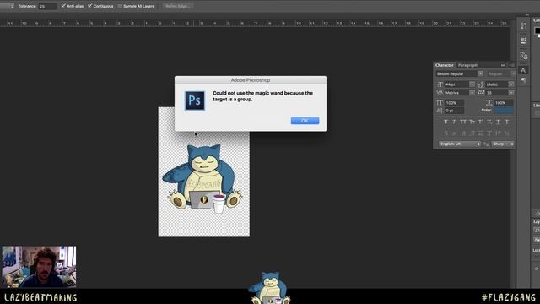Image resolution: width=540 pixels, height=304 pixels.
Task: Click OK in the magic wand error dialog
Action: [305, 121]
